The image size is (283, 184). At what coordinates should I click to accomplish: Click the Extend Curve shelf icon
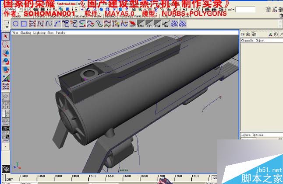pos(91,24)
